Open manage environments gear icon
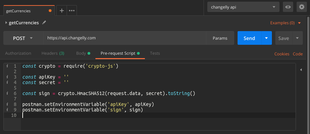The image size is (310, 134). click(302, 7)
